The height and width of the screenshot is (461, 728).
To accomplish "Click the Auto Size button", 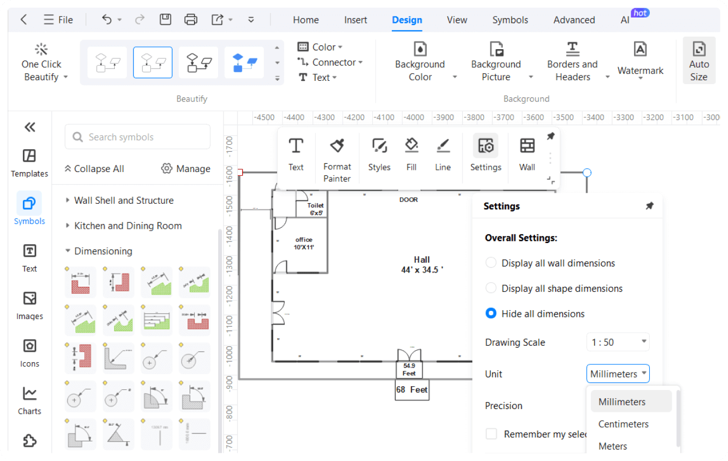I will (x=698, y=60).
